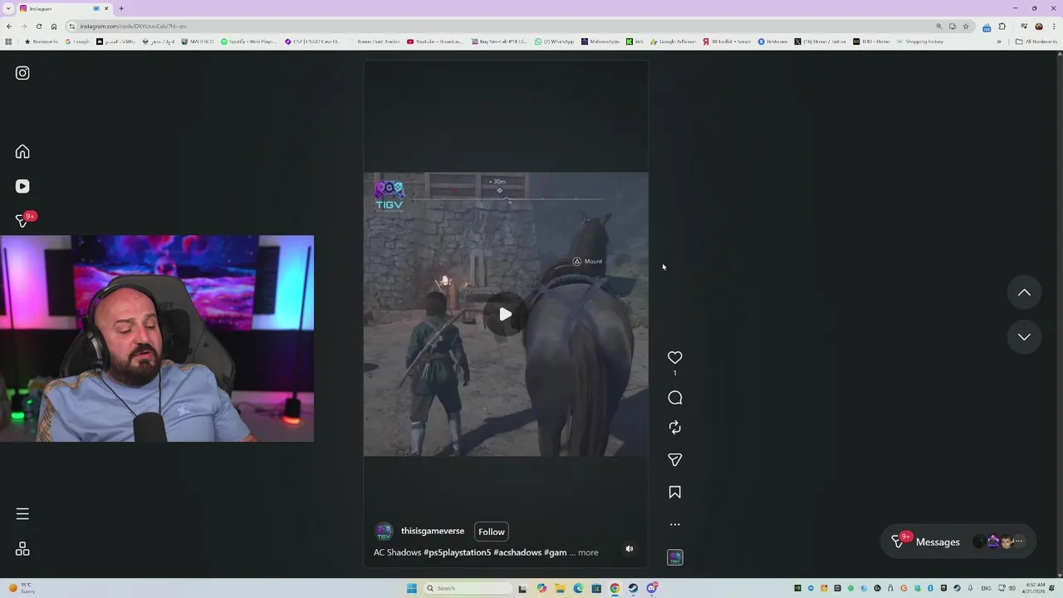Open All Bookmarks folder
1063x598 pixels.
[1036, 42]
